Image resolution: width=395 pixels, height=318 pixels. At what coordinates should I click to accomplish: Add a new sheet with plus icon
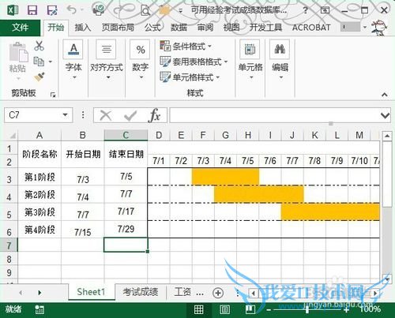(x=218, y=293)
